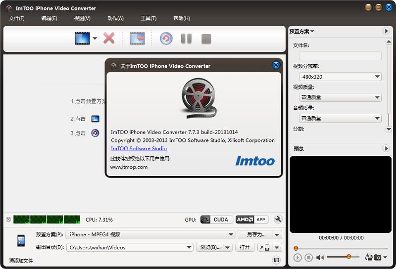396x269 pixels.
Task: Click the arrow button beside 预置方案 header
Action: point(386,31)
